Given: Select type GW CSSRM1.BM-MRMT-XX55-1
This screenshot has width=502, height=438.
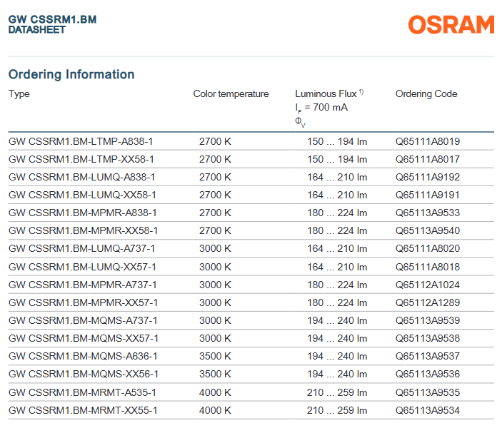Looking at the screenshot, I should coord(83,410).
